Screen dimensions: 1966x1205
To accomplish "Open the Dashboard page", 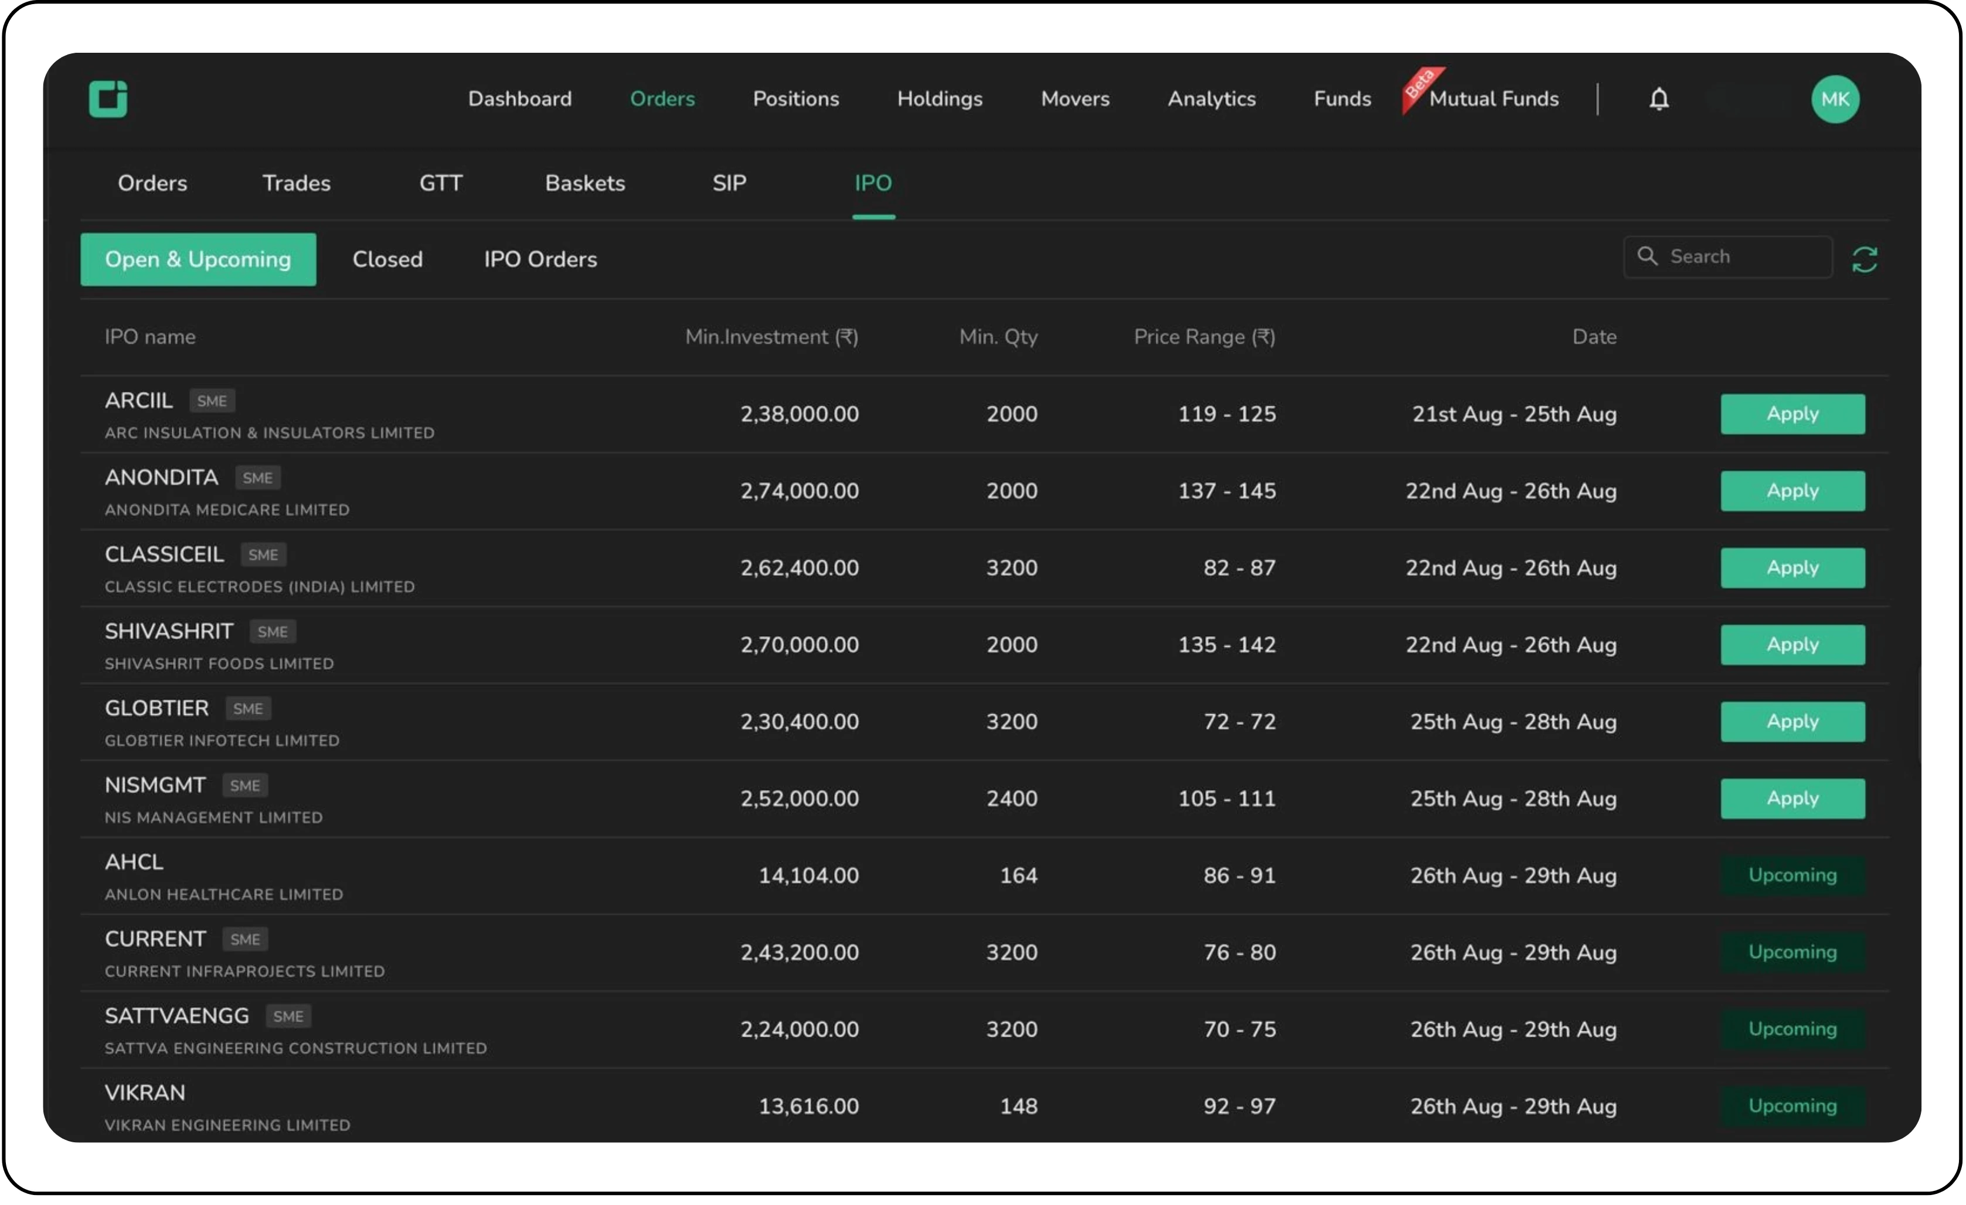I will pyautogui.click(x=521, y=99).
